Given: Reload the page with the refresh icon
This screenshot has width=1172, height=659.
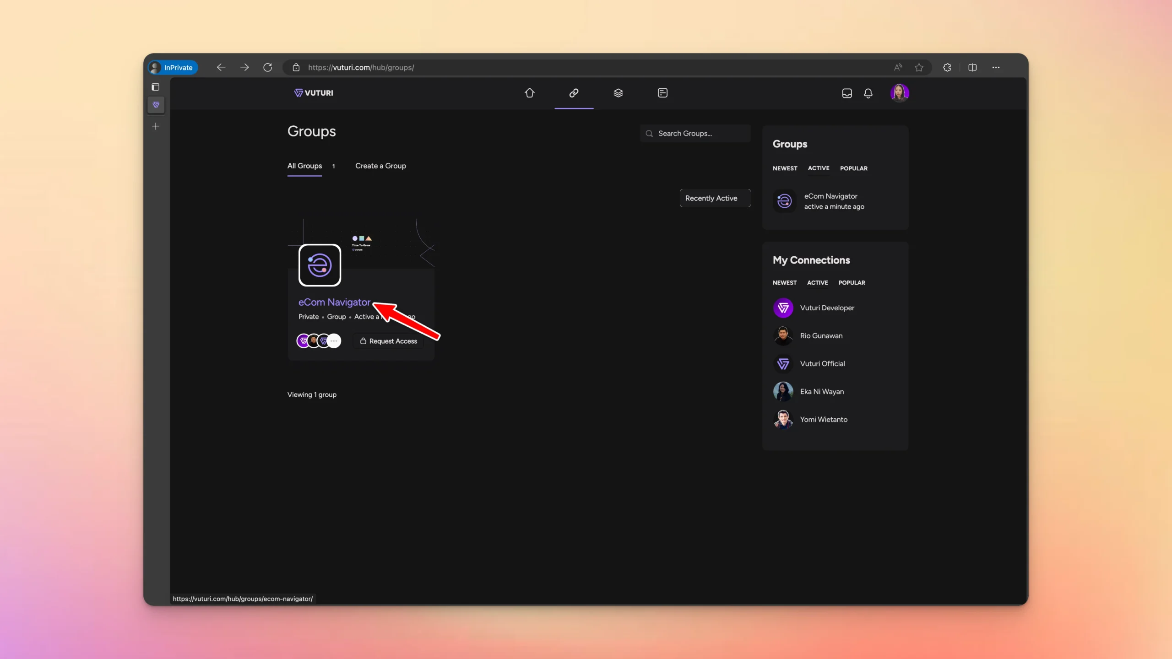Looking at the screenshot, I should pos(268,67).
